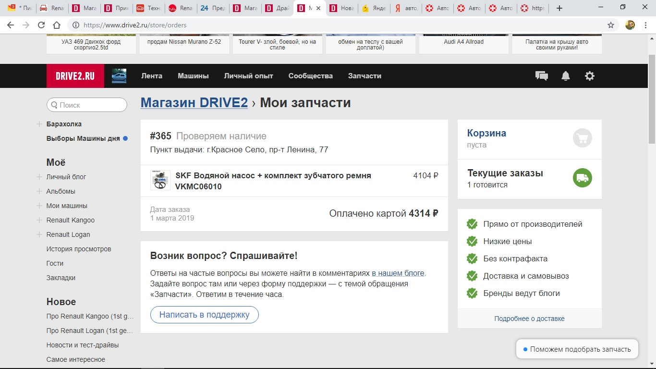Click the Написать в поддержку button
The image size is (656, 369).
pyautogui.click(x=205, y=315)
